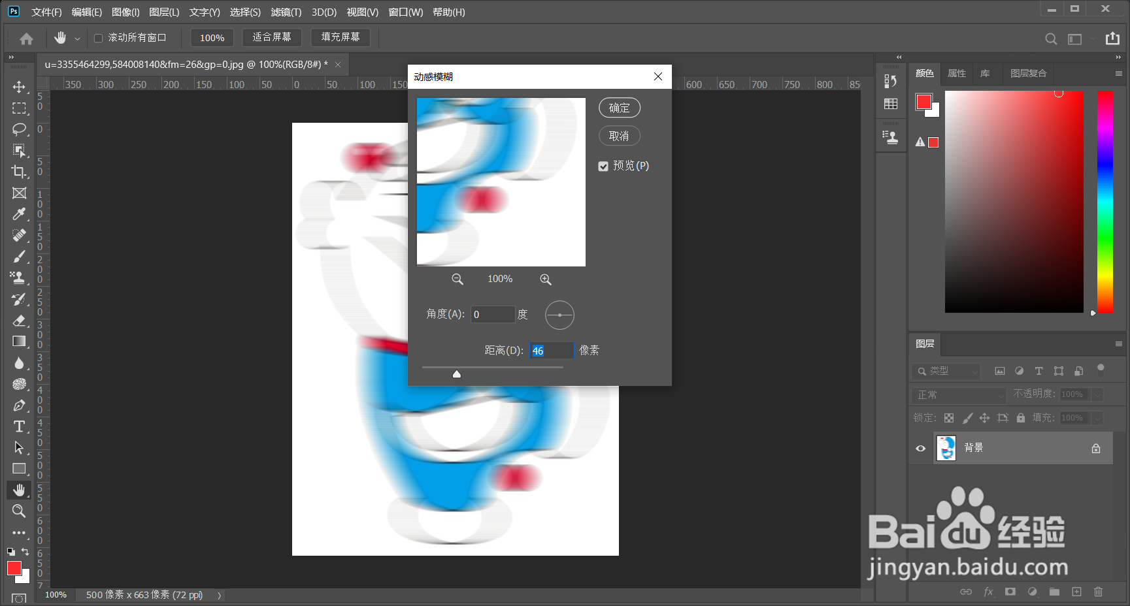Open the 不透明度 dropdown arrow
Viewport: 1130px width, 606px height.
pos(1097,394)
